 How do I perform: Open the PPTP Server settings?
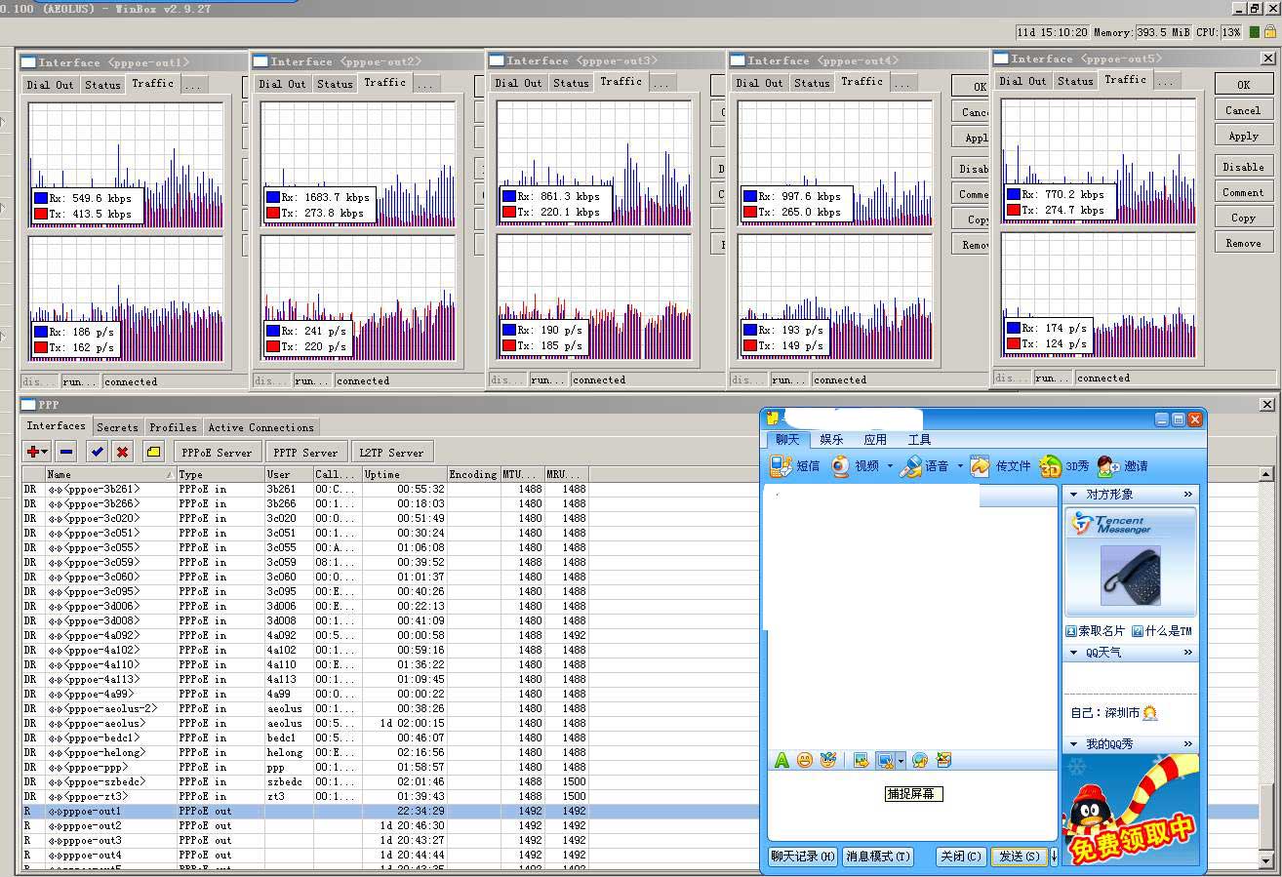[x=305, y=453]
